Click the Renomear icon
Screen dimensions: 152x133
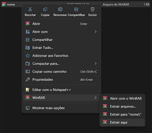(x=60, y=9)
